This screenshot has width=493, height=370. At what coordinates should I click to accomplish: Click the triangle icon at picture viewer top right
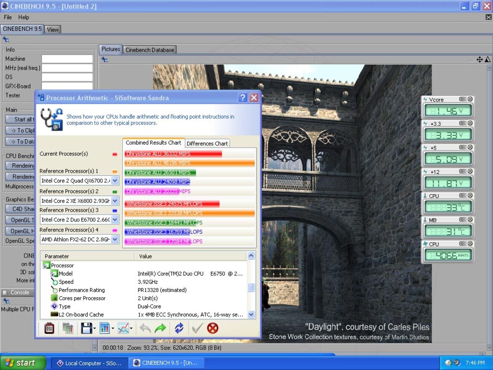point(488,59)
